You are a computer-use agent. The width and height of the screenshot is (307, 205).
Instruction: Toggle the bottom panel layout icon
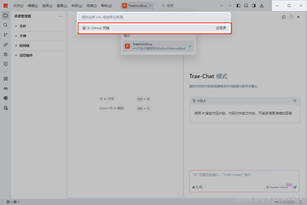click(246, 6)
